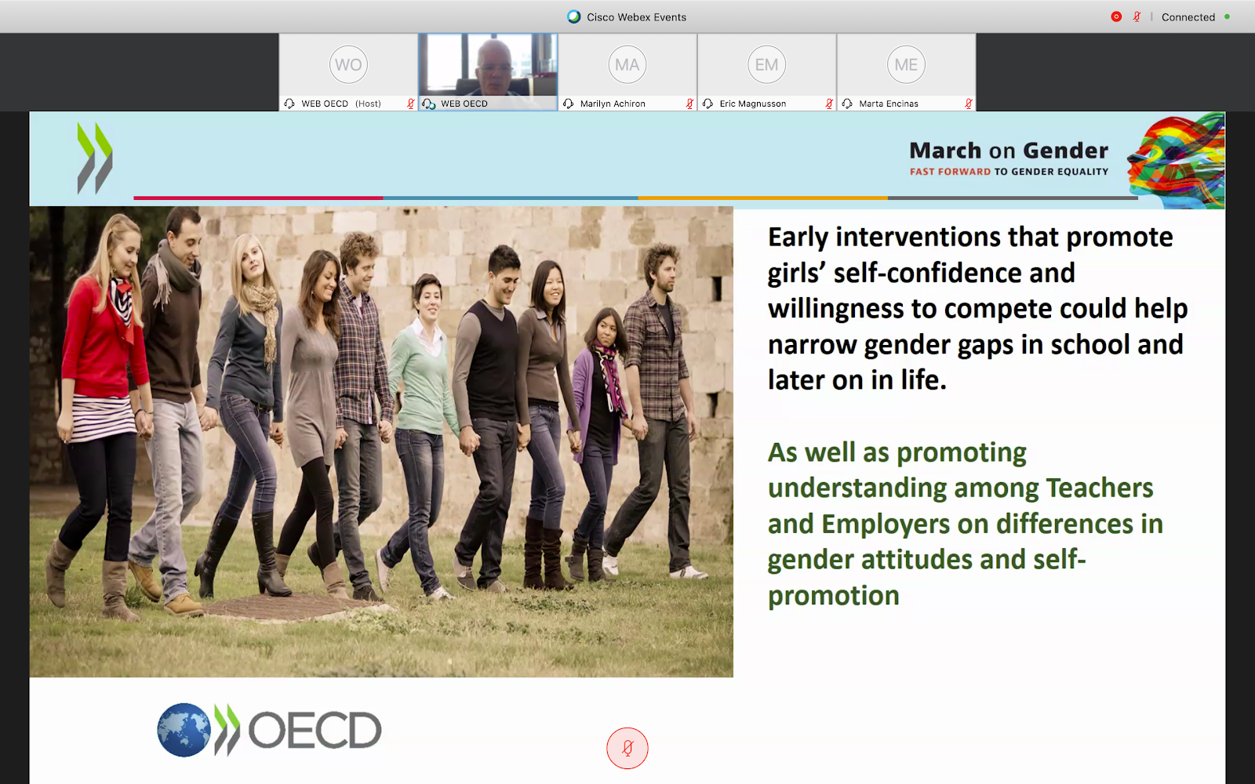Click the EM avatar circle

click(x=766, y=64)
